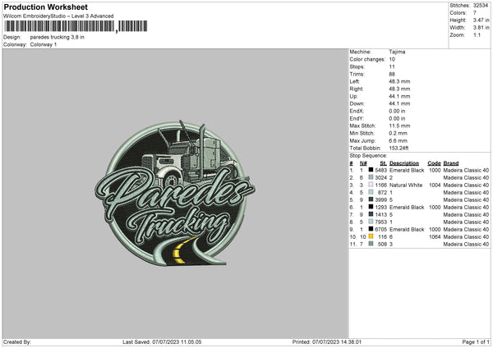Click the barcode under the software name
Image resolution: width=493 pixels, height=348 pixels.
(x=76, y=26)
